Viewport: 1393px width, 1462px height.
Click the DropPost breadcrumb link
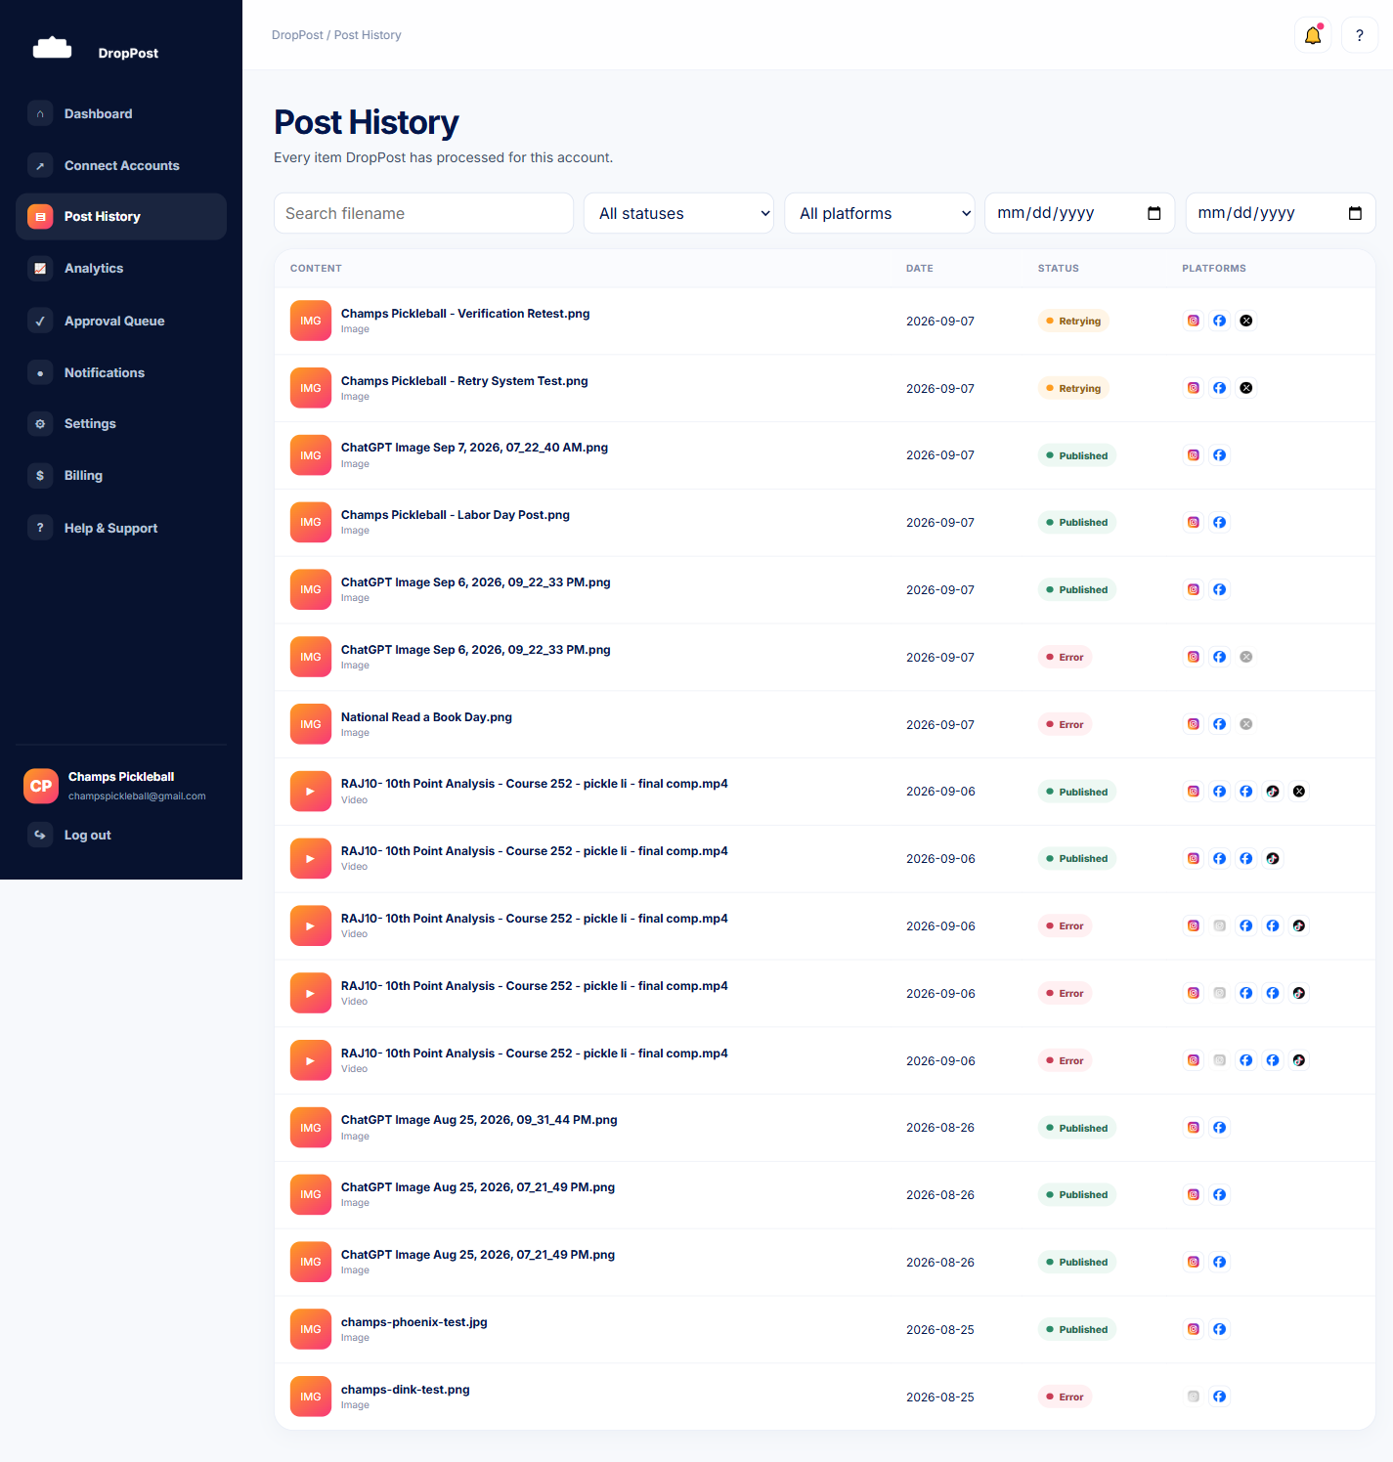pyautogui.click(x=297, y=35)
